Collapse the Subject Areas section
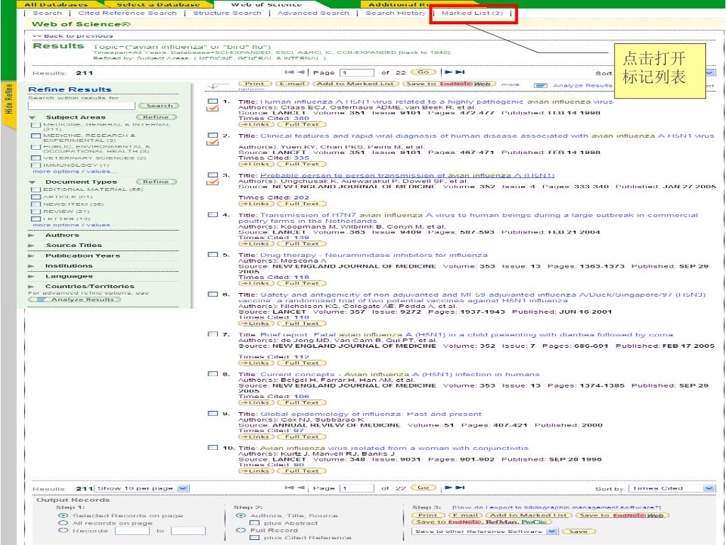This screenshot has width=726, height=545. click(x=32, y=118)
